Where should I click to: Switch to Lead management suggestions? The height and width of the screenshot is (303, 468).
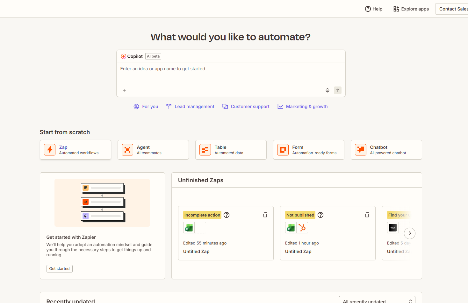[x=190, y=107]
